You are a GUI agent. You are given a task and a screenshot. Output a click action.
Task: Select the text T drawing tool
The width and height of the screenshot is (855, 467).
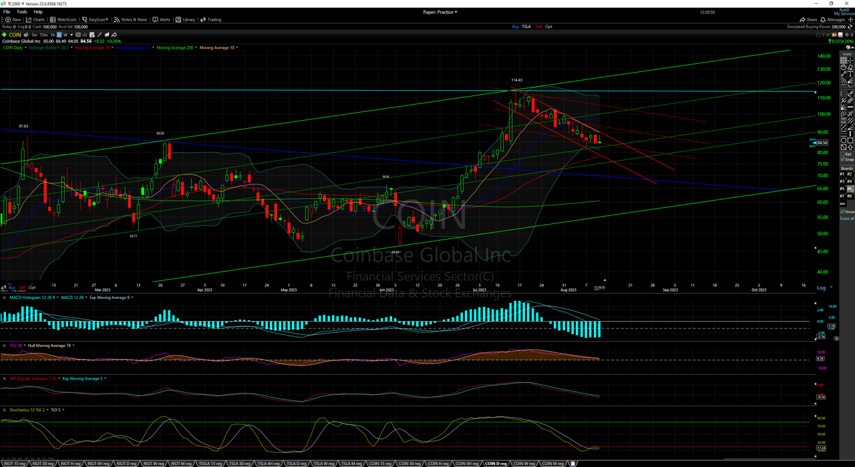pyautogui.click(x=850, y=73)
